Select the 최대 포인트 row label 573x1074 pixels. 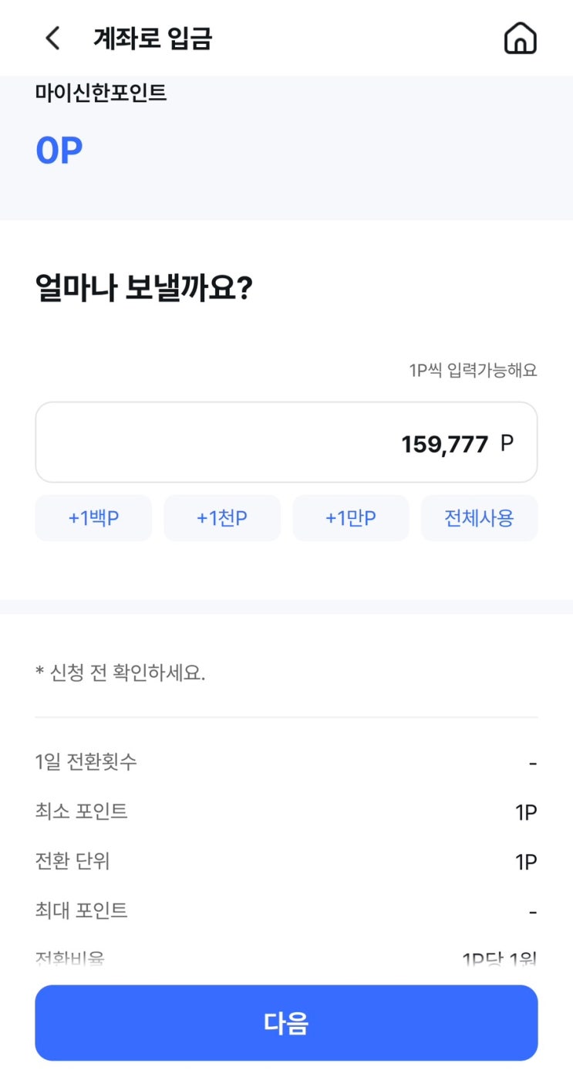pyautogui.click(x=82, y=910)
